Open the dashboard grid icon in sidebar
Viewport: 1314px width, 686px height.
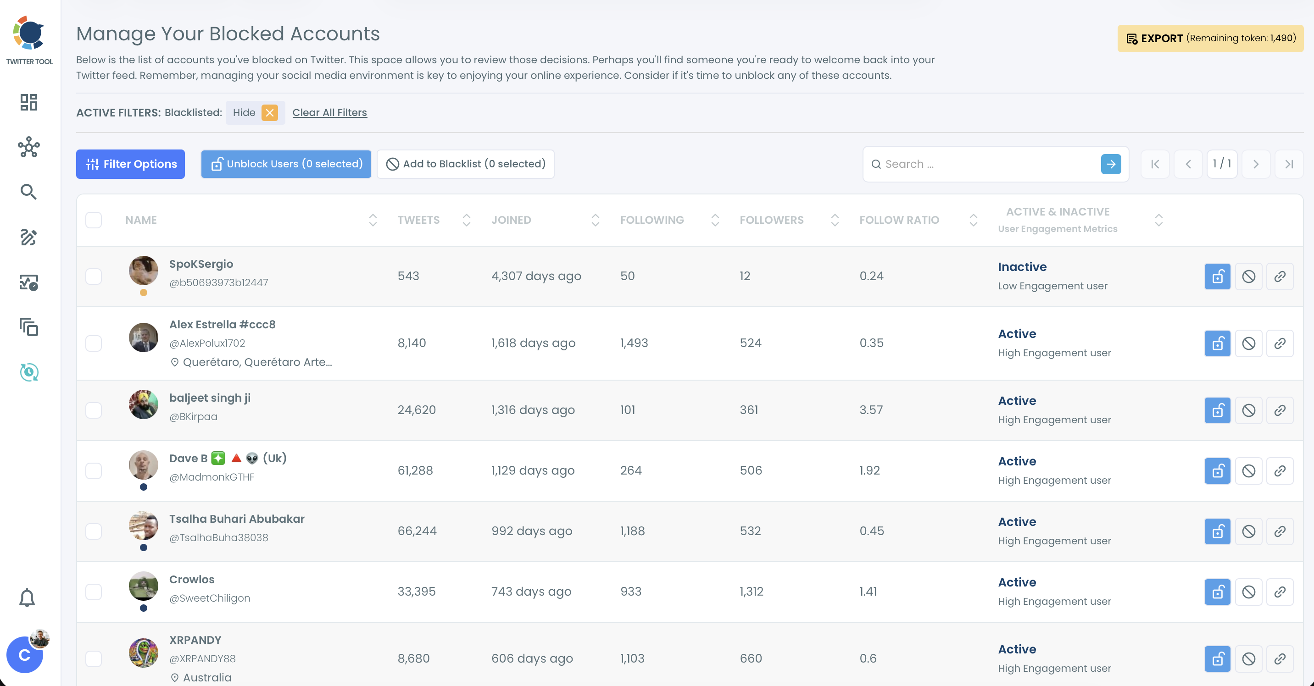(28, 102)
